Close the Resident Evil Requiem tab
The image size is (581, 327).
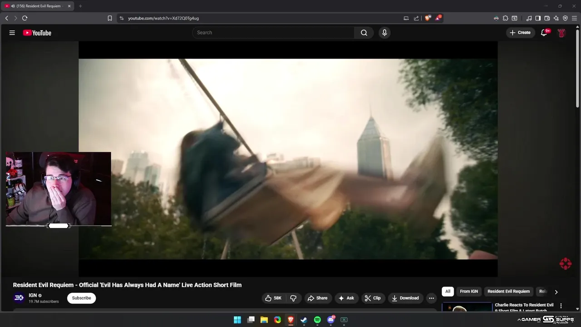(x=69, y=6)
